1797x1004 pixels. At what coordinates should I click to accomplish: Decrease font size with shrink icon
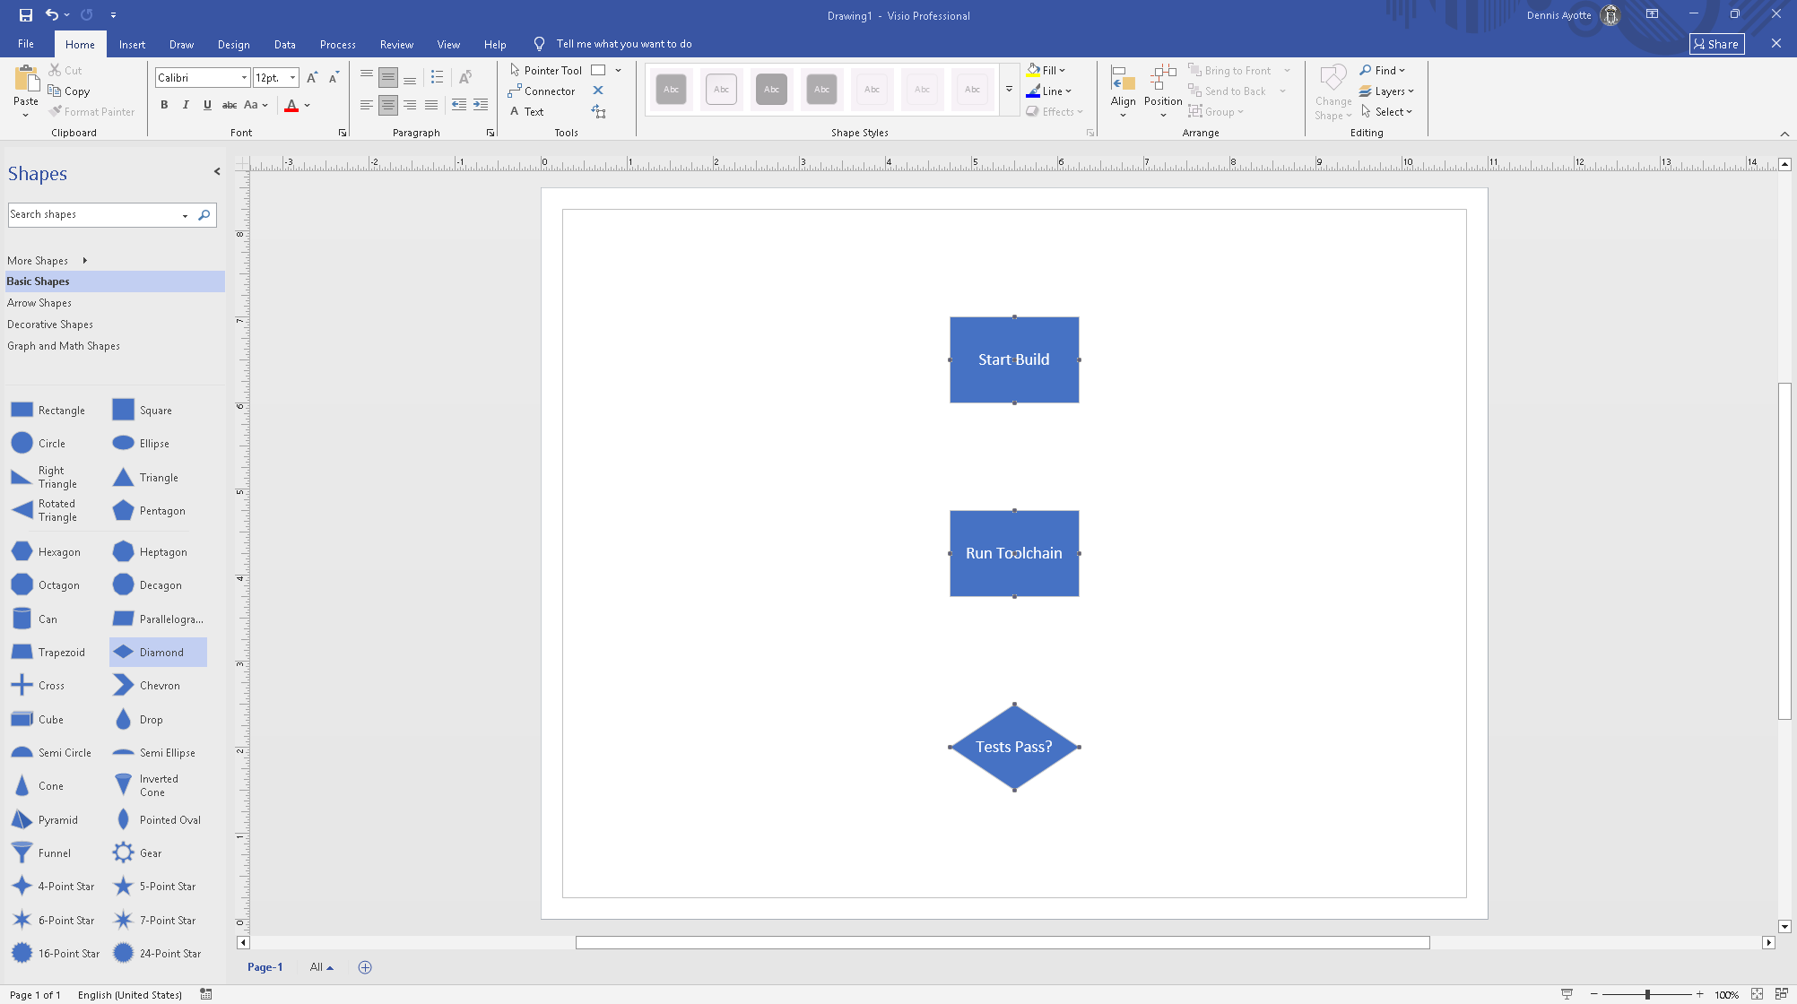(x=334, y=78)
